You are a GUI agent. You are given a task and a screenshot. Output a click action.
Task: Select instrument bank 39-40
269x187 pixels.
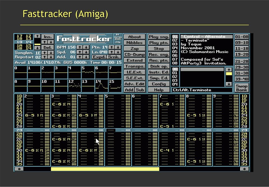click(x=242, y=79)
